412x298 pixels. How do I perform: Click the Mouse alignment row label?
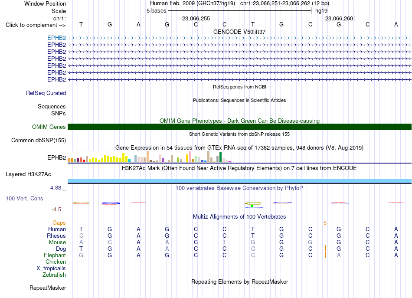point(57,242)
